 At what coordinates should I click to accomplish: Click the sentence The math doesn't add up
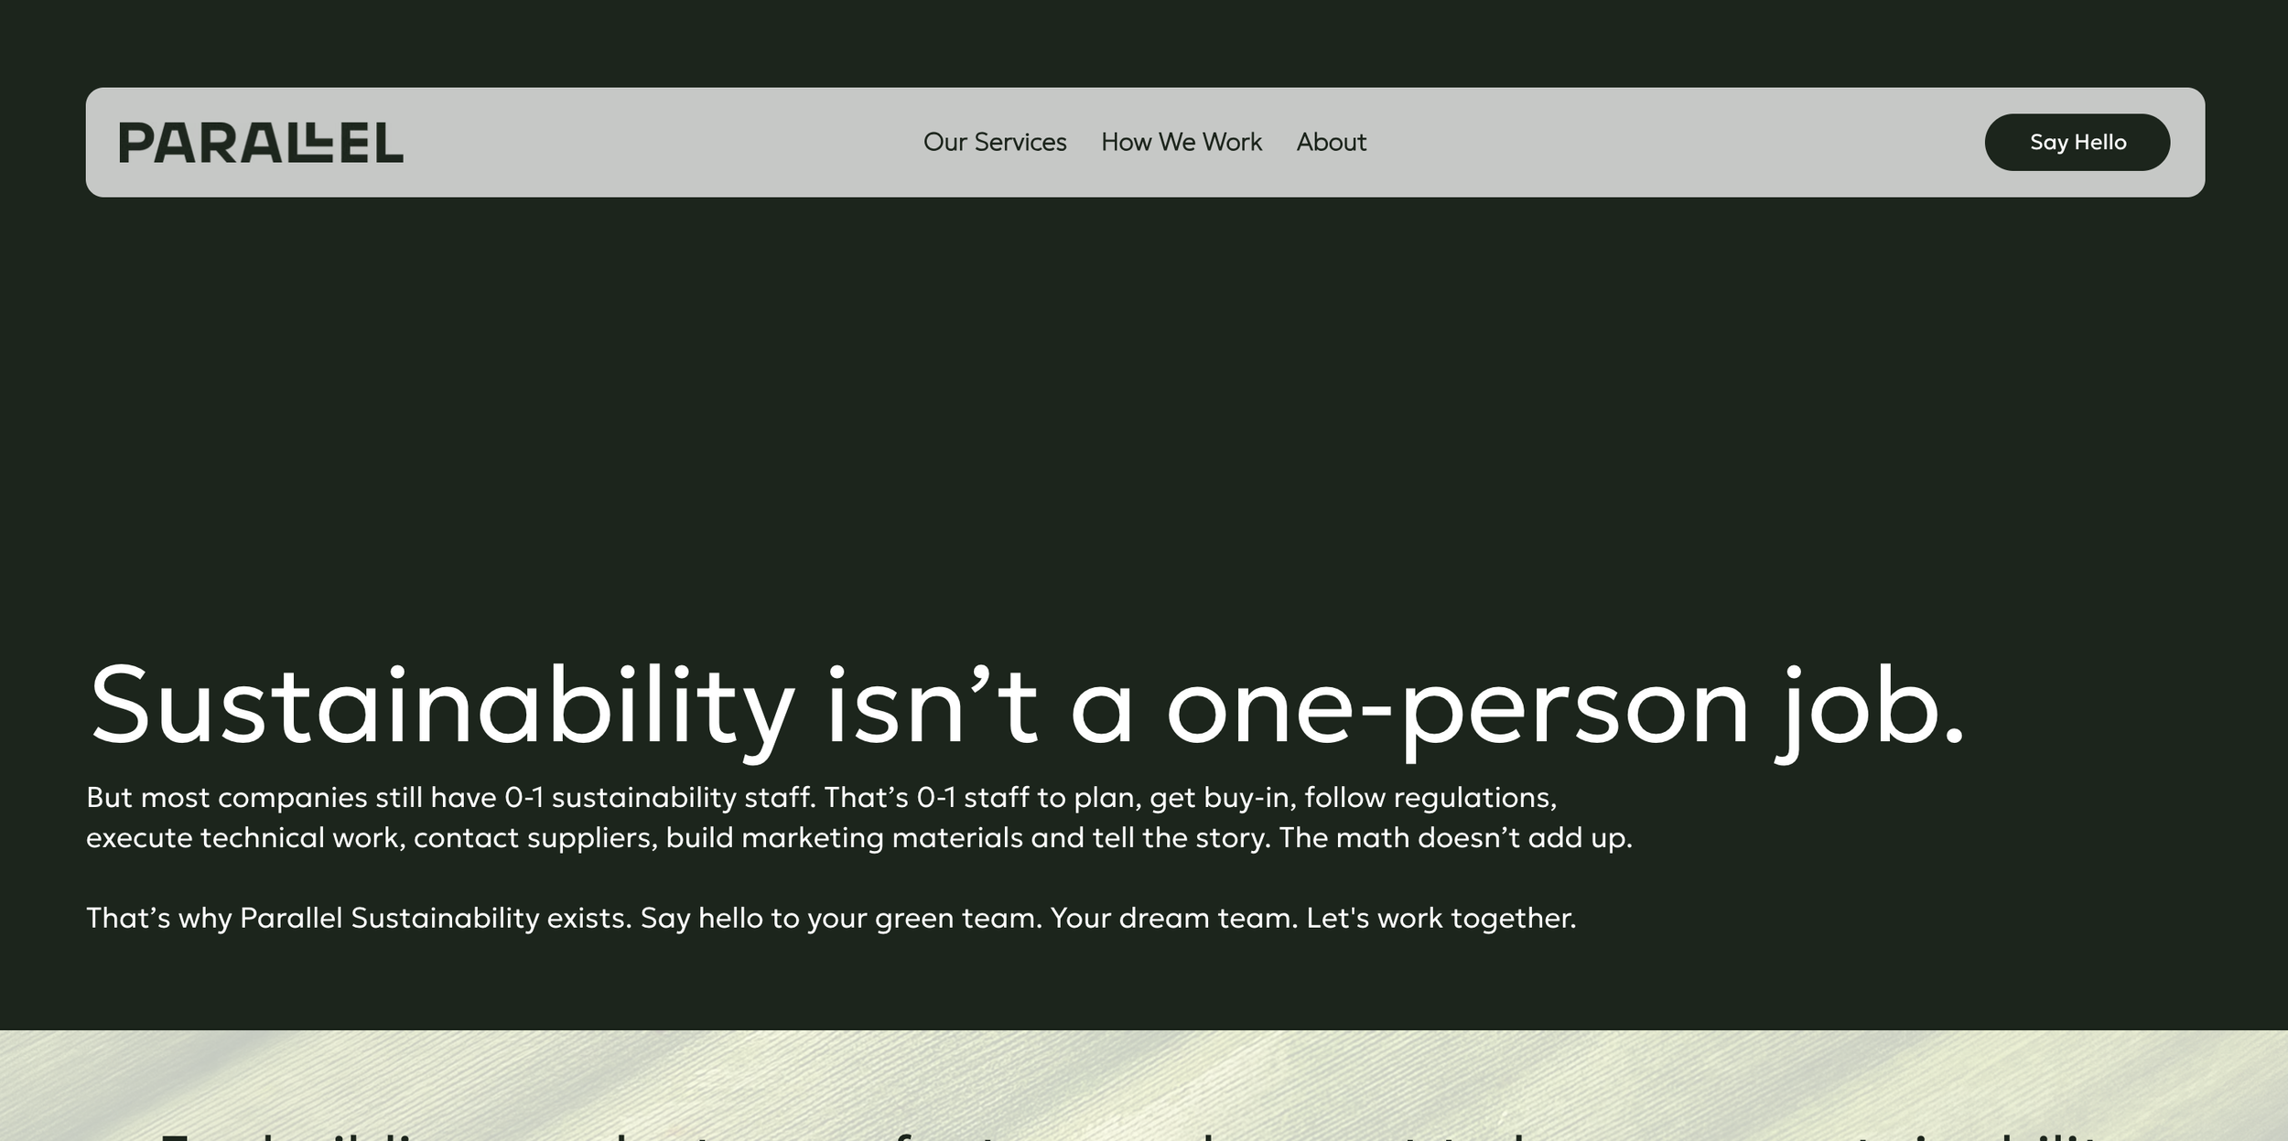pos(1455,838)
